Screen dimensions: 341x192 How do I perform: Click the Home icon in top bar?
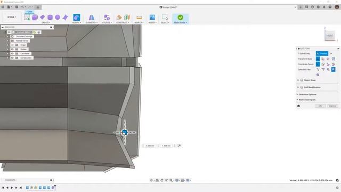38,7
